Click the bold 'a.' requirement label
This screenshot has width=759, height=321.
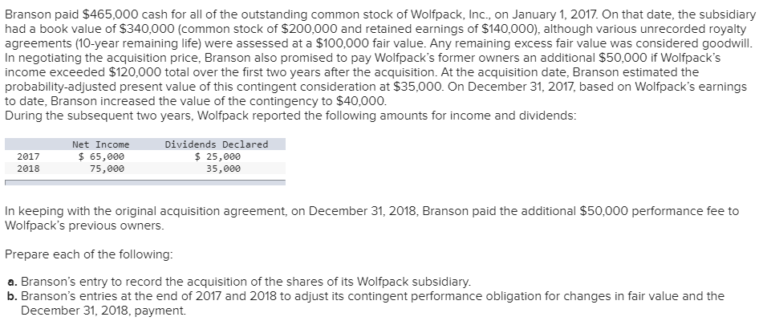click(11, 282)
